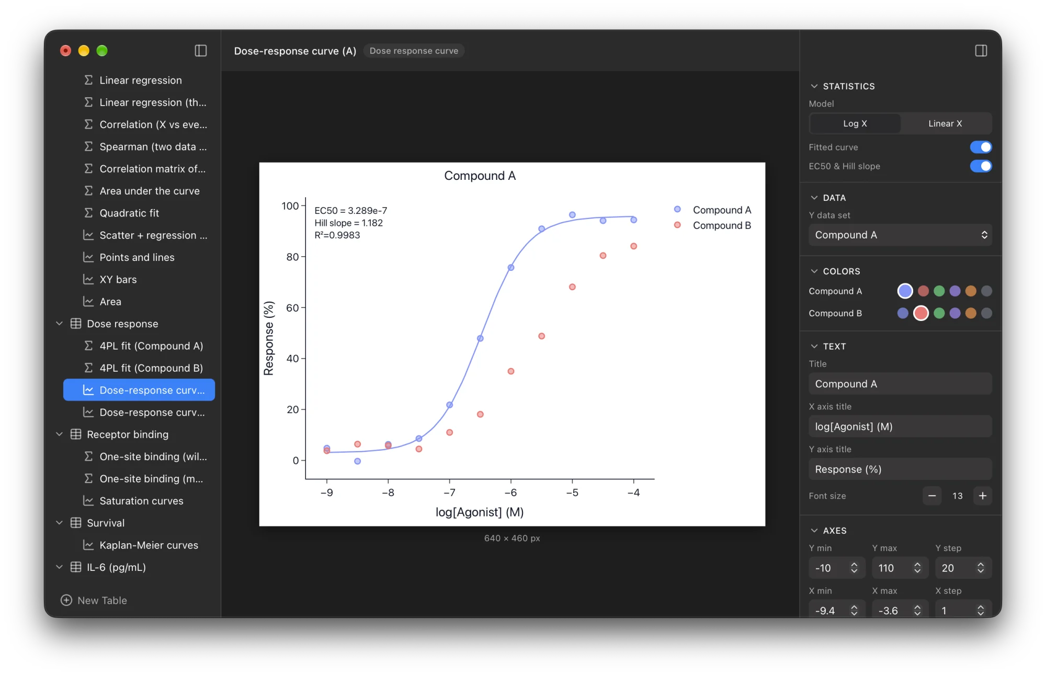Click the table icon beside Dose response

[x=76, y=324]
